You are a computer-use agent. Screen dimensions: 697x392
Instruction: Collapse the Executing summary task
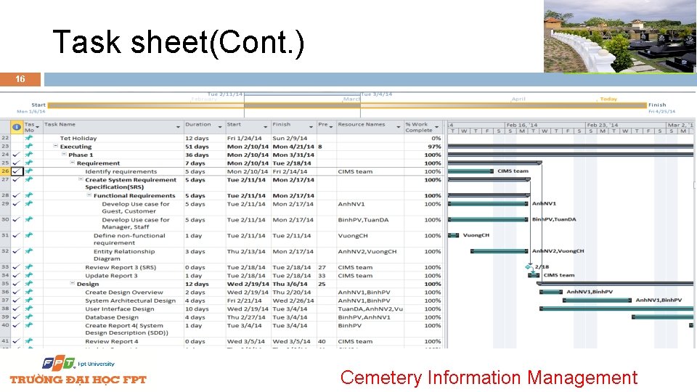[x=56, y=146]
